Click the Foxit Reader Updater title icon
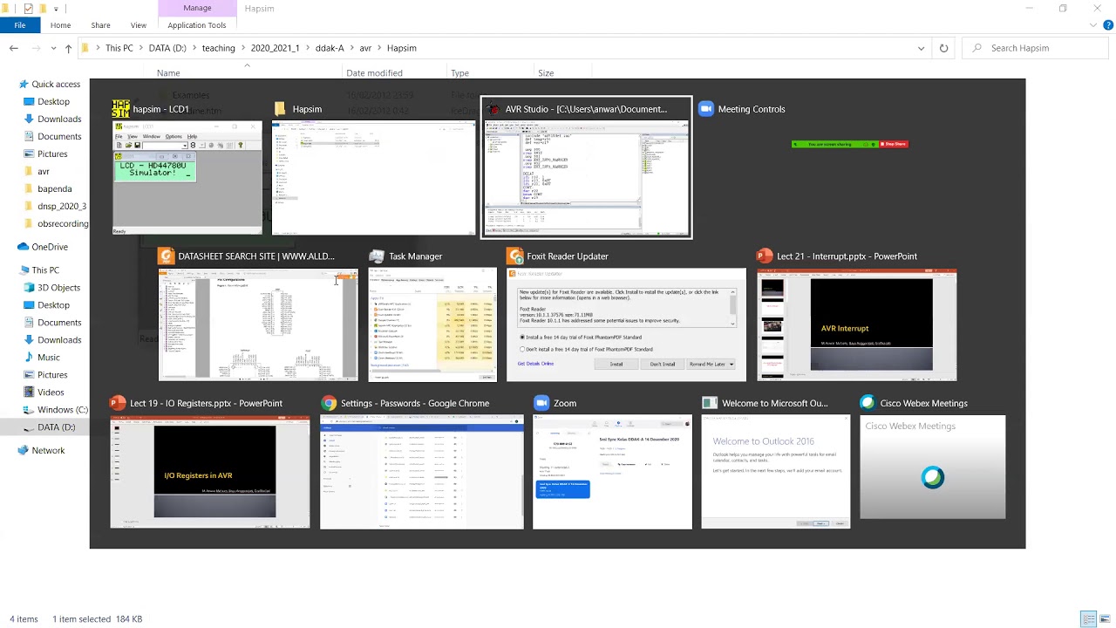This screenshot has height=628, width=1116. [514, 256]
